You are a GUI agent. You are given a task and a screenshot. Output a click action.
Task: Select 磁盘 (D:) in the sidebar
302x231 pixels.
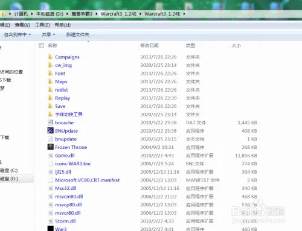(9, 179)
